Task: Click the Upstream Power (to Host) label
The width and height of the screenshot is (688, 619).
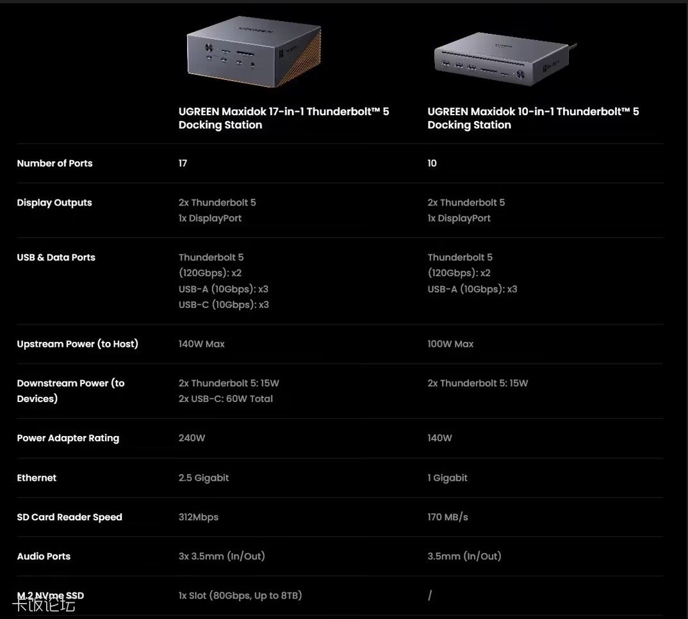Action: (78, 344)
